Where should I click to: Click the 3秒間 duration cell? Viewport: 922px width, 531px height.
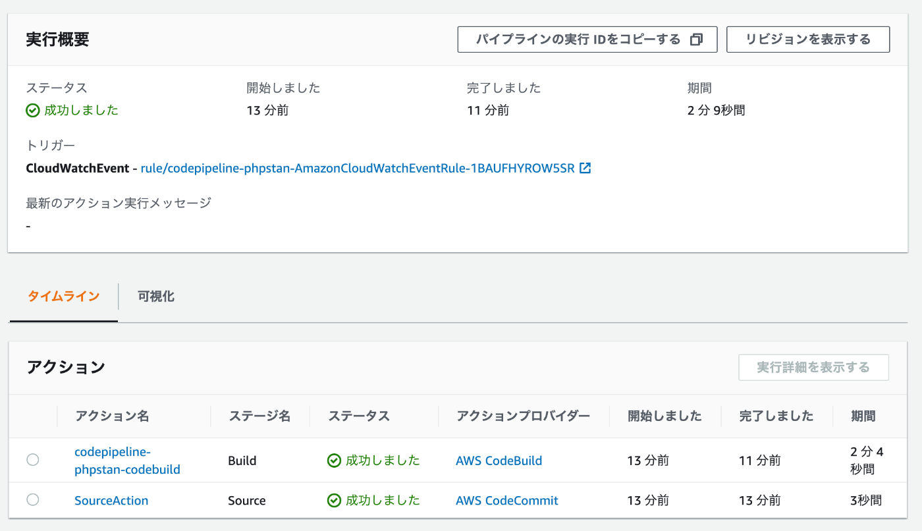(x=866, y=501)
